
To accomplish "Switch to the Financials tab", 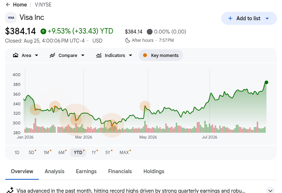I will coord(120,171).
